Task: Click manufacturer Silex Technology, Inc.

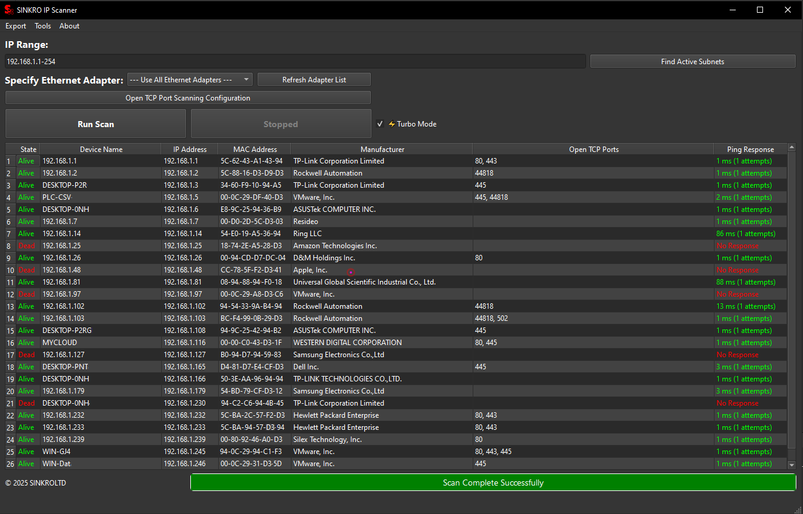Action: click(327, 440)
